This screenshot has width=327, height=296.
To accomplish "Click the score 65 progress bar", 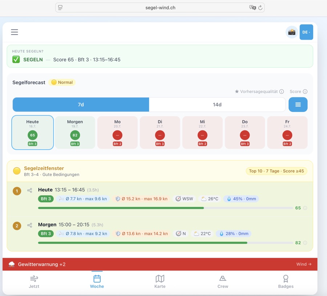I will tap(166, 208).
